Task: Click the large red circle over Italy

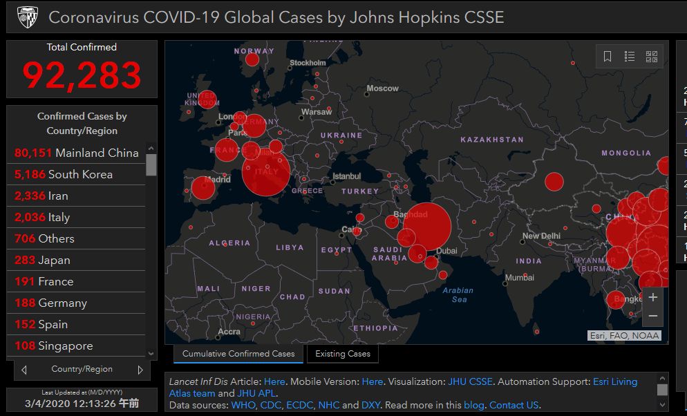Action: (x=266, y=172)
